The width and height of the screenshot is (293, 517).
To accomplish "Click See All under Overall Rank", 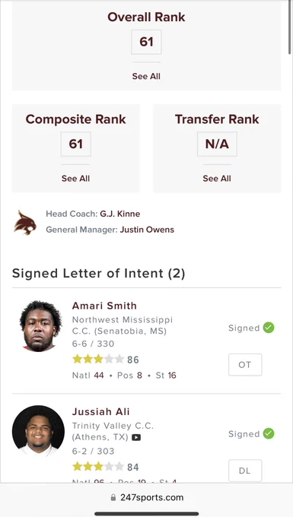I will pyautogui.click(x=146, y=76).
